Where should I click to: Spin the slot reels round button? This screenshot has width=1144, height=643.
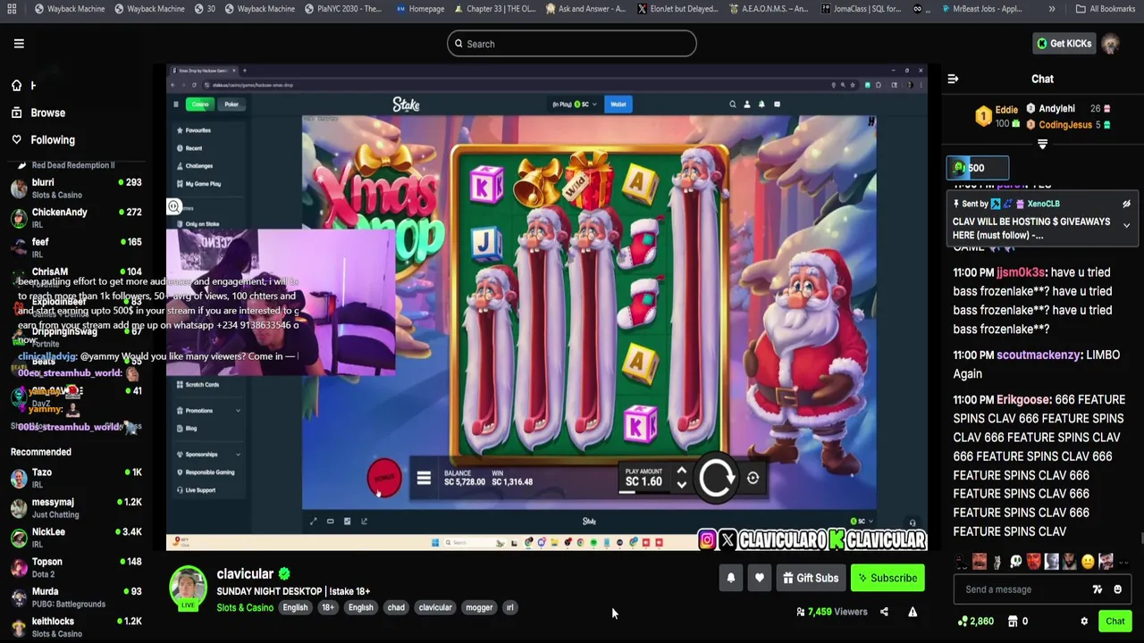coord(716,478)
